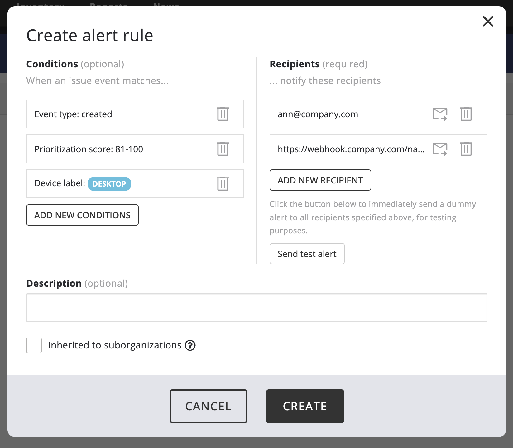Delete the ann@company.com recipient
This screenshot has width=513, height=448.
(x=466, y=114)
